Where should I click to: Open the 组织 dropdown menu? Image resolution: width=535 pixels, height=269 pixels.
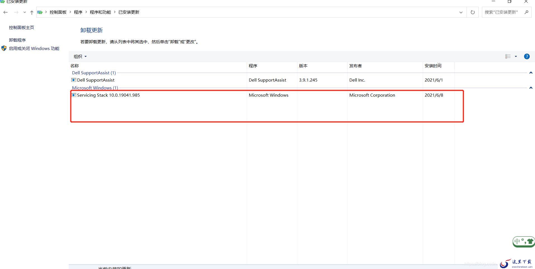[x=80, y=56]
